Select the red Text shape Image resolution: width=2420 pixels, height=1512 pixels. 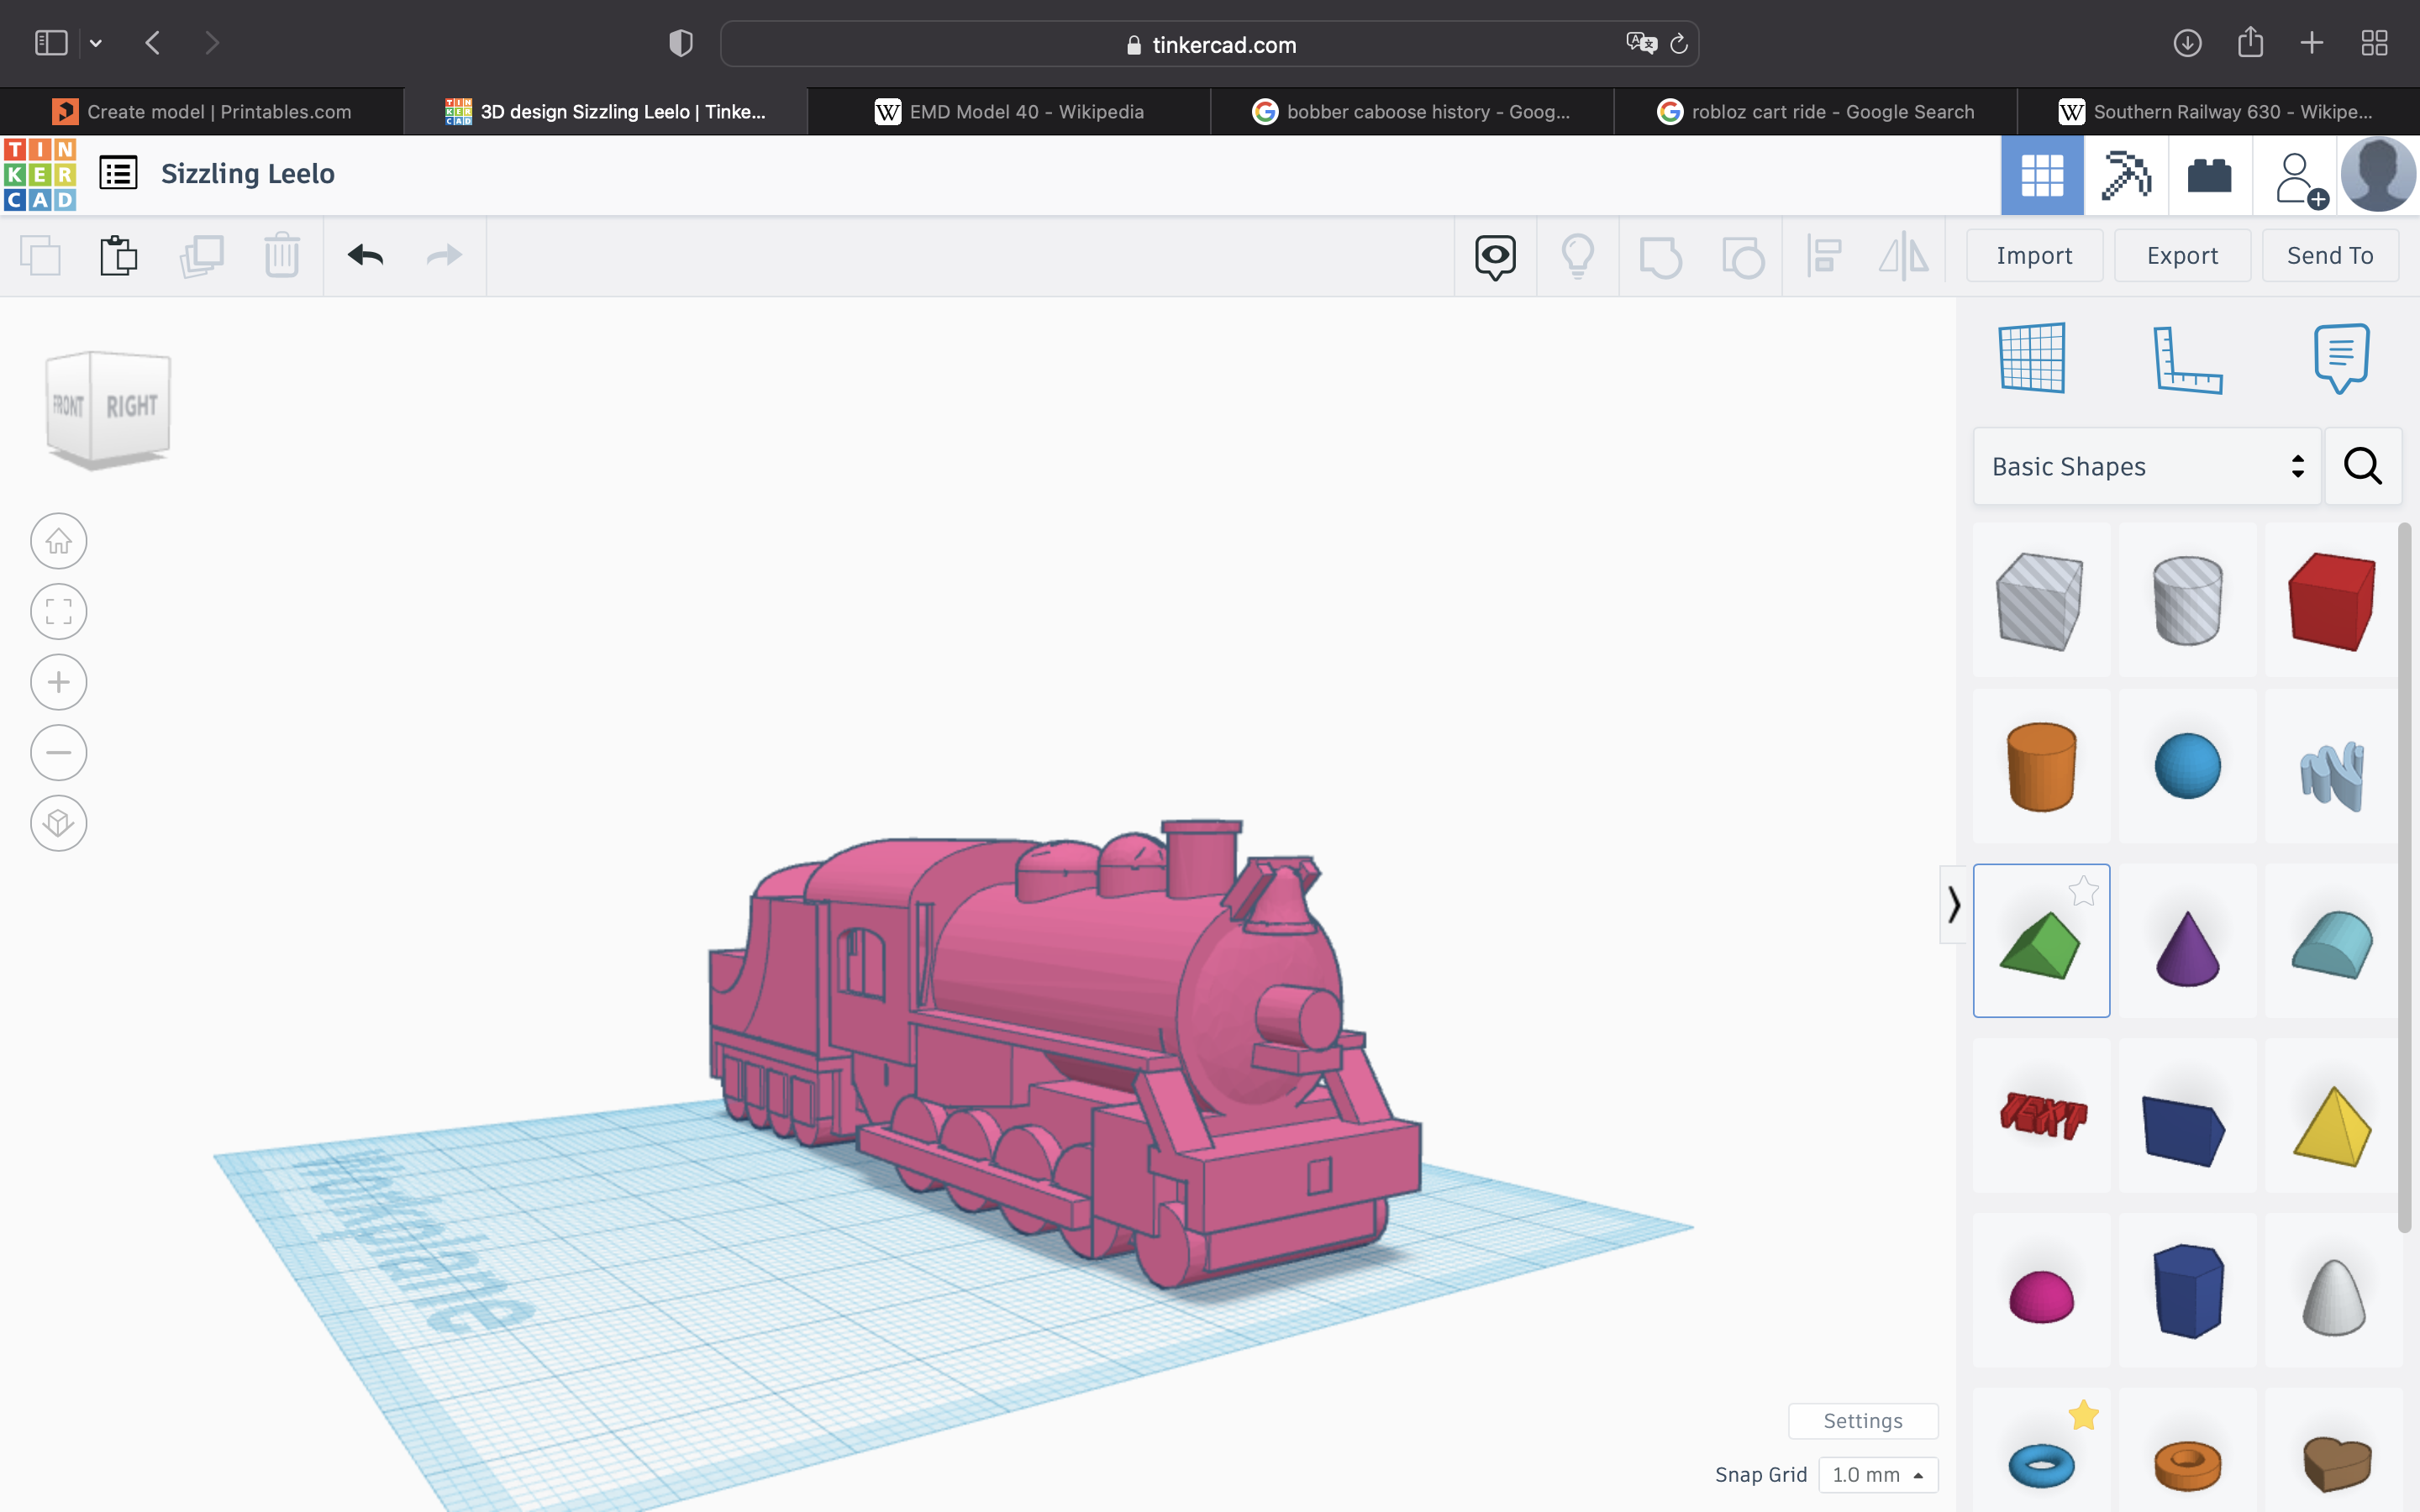click(2042, 1116)
